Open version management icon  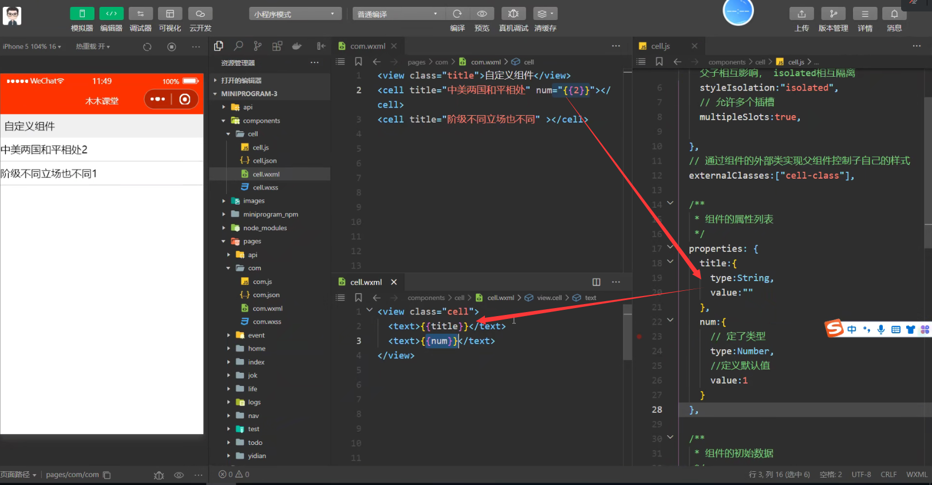coord(833,14)
